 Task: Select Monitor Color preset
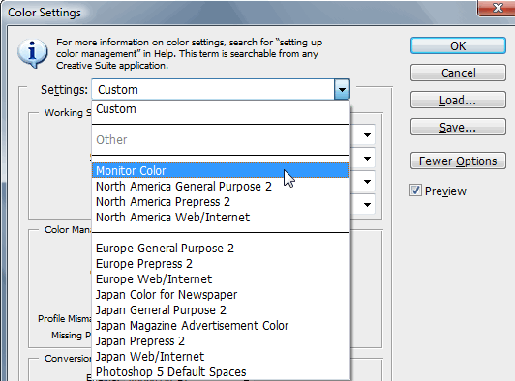point(221,170)
